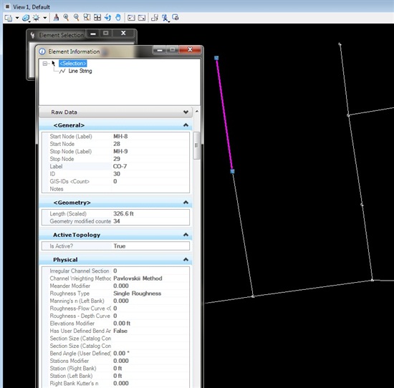The image size is (394, 388).
Task: Select the Line String tree item
Action: (80, 71)
